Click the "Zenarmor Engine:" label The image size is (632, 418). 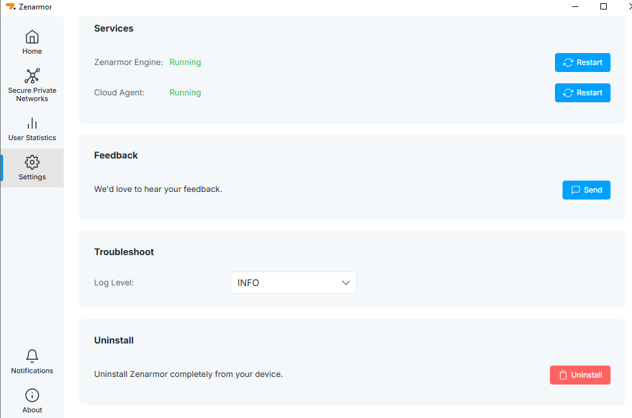(x=129, y=62)
